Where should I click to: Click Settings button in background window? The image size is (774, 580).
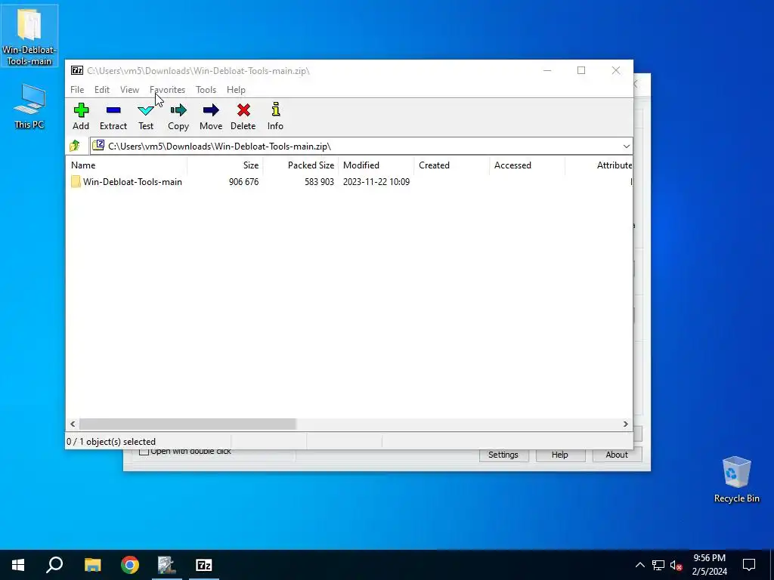click(503, 455)
